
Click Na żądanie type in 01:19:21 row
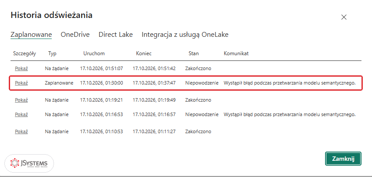click(x=57, y=100)
